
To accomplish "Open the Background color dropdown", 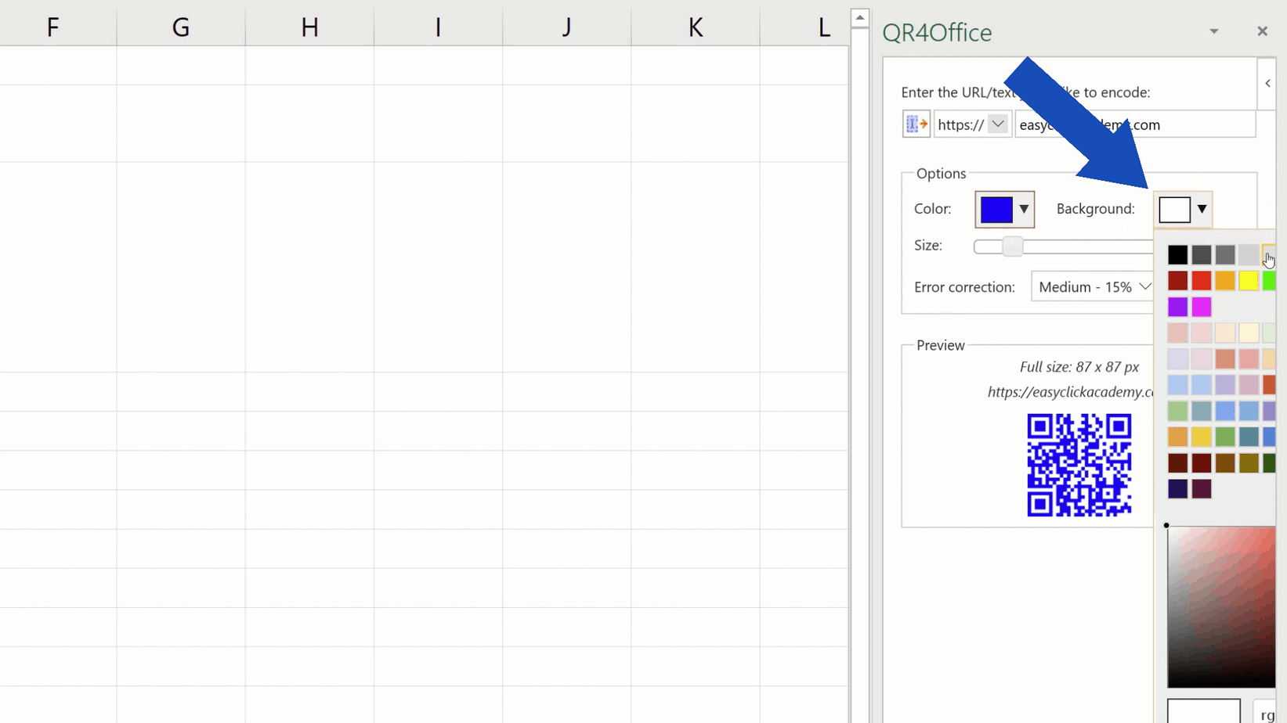I will click(1201, 209).
